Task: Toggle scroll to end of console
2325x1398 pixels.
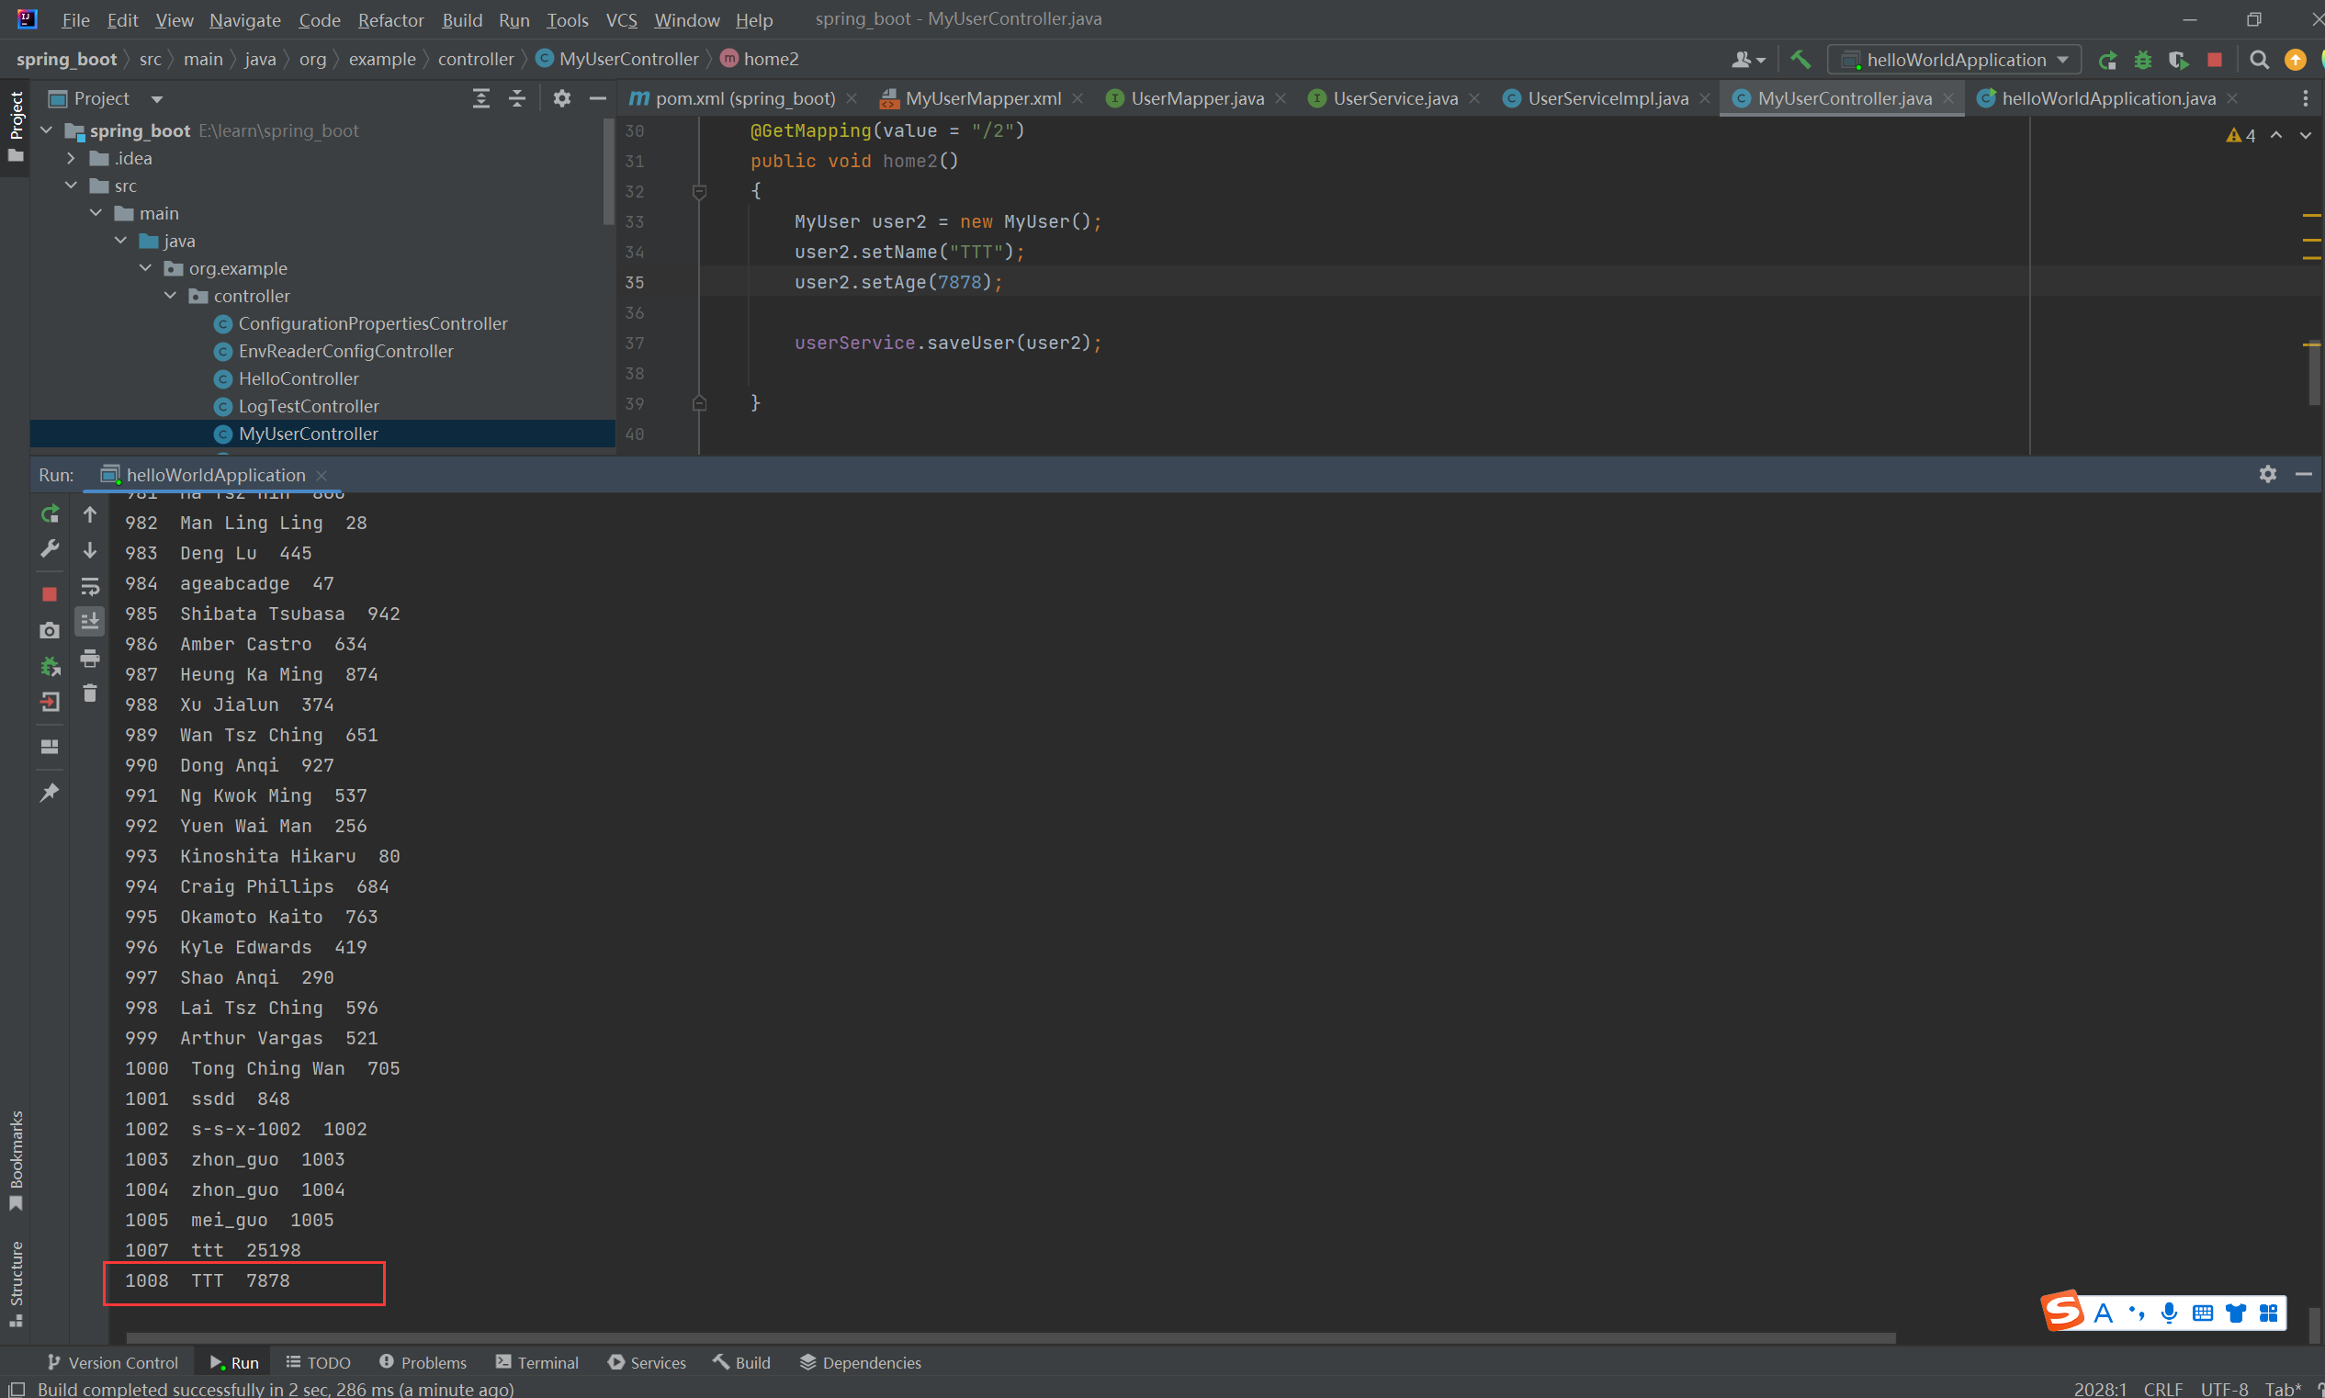Action: [x=89, y=621]
